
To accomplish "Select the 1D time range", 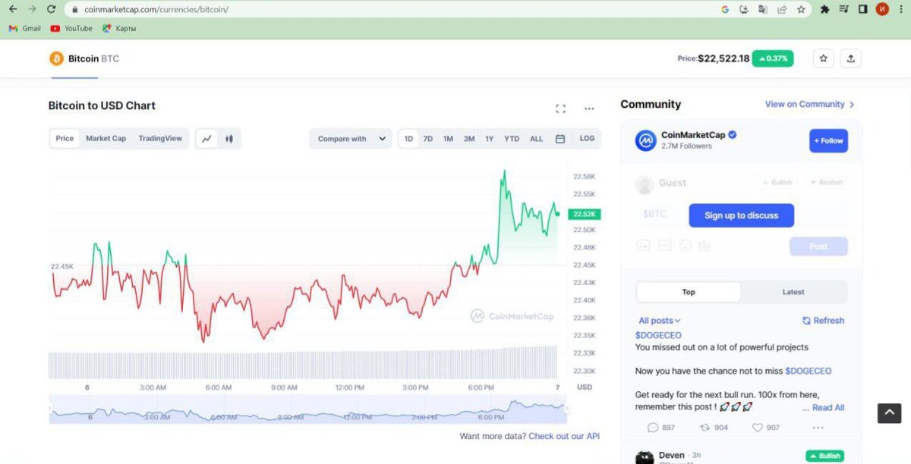I will pos(408,139).
